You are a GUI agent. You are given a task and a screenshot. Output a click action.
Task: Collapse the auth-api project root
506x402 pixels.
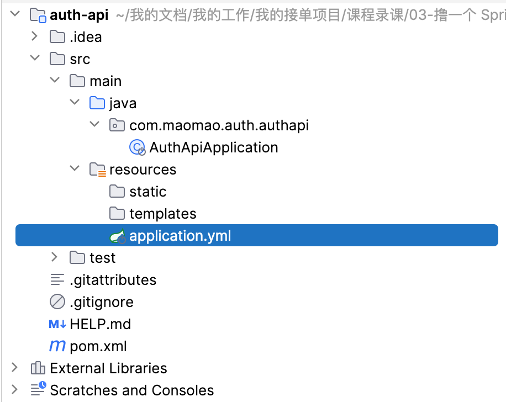coord(15,15)
